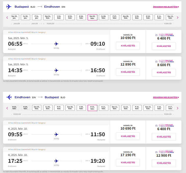Click the Budapest to Eindhoven departing plane icon

click(9, 7)
